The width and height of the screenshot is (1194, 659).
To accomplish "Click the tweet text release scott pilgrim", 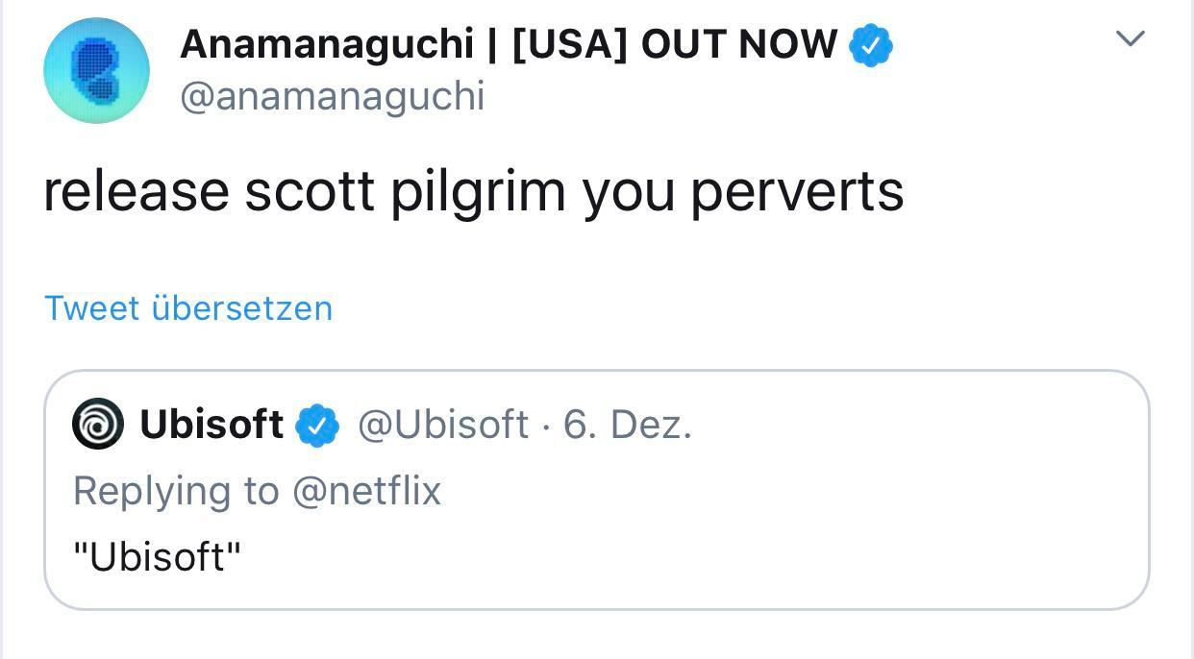I will coord(475,190).
